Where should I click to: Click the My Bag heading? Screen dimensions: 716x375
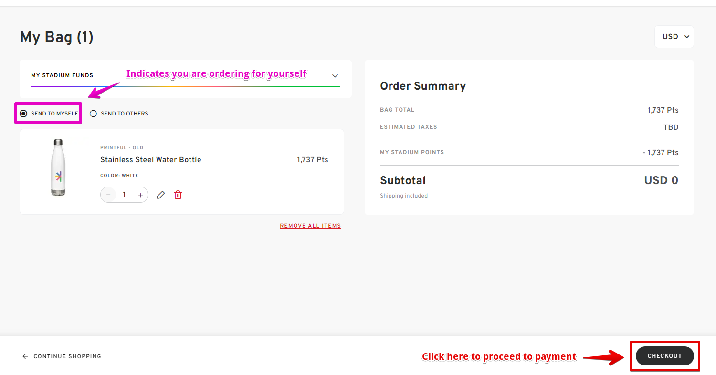coord(57,37)
